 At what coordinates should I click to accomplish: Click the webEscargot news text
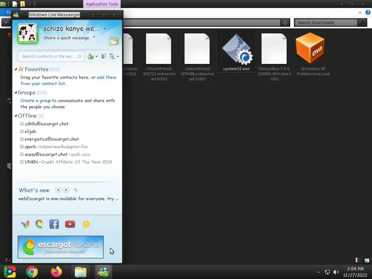[x=68, y=199]
